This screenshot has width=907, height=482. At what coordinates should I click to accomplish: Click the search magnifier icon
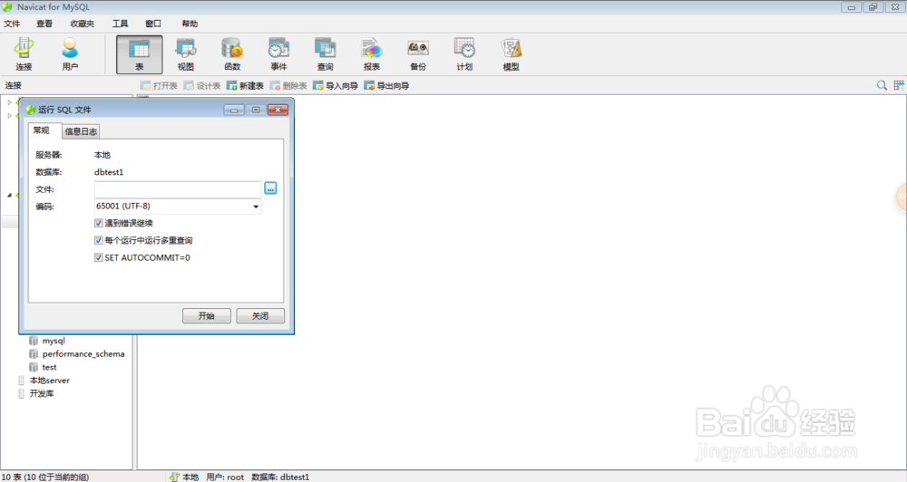[x=882, y=85]
